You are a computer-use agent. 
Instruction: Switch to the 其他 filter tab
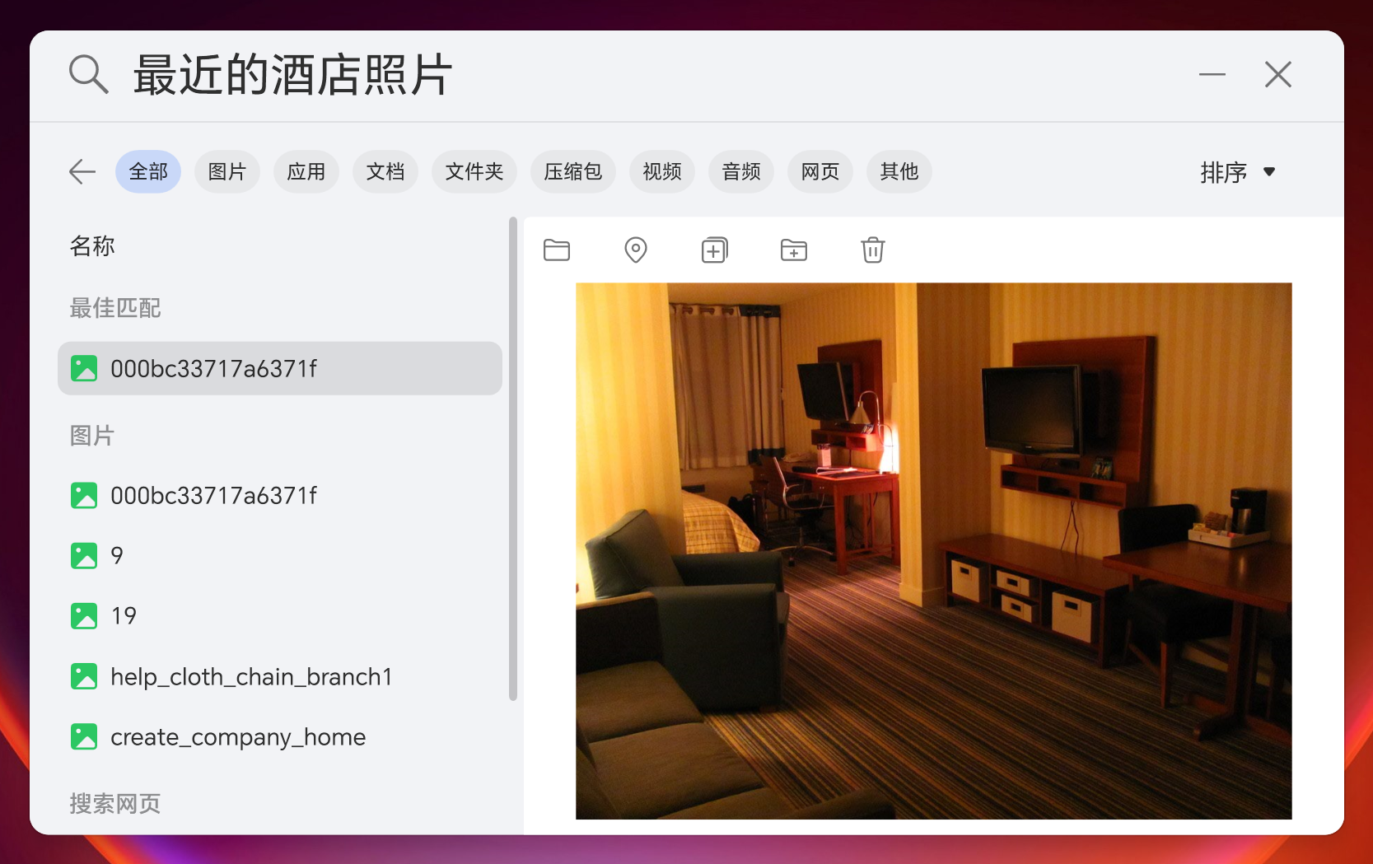click(x=899, y=171)
